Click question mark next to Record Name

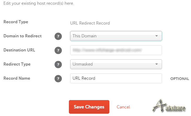[58, 78]
